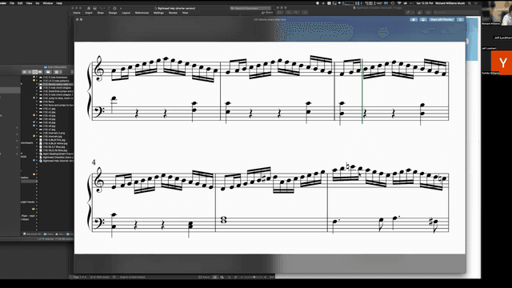This screenshot has height=288, width=512.
Task: Open the Window menu
Action: 48,3
